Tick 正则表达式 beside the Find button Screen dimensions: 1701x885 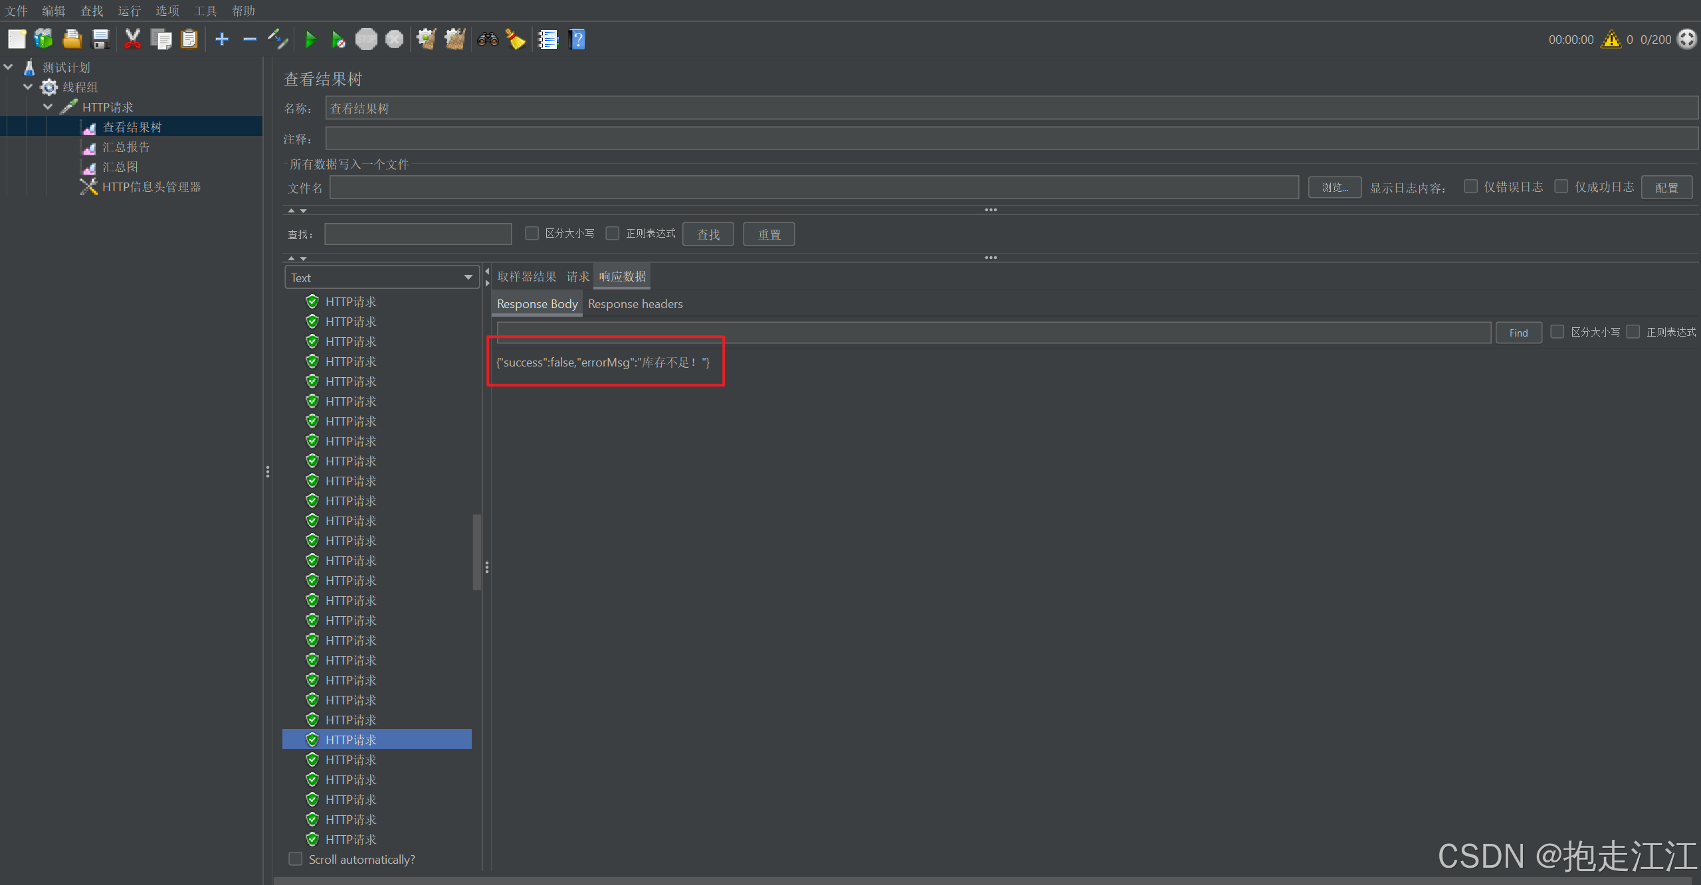tap(1633, 331)
